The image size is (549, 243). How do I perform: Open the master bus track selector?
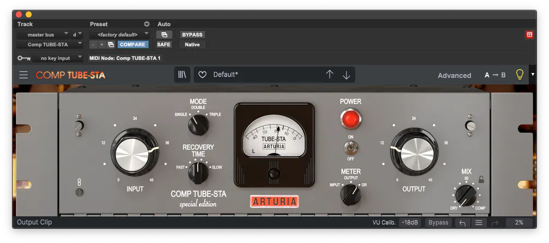[44, 35]
